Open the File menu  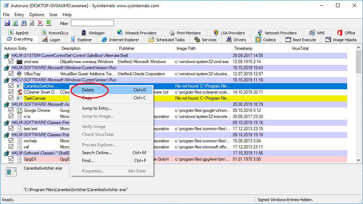[6, 15]
